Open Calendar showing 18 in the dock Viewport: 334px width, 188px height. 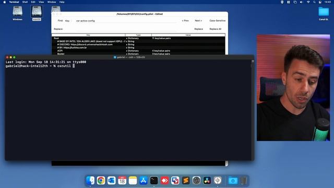coord(122,181)
